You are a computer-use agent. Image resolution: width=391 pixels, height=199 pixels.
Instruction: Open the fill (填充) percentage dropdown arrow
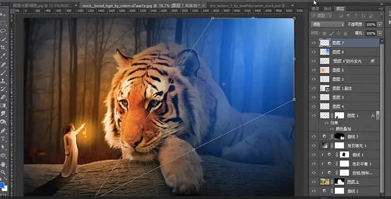380,33
